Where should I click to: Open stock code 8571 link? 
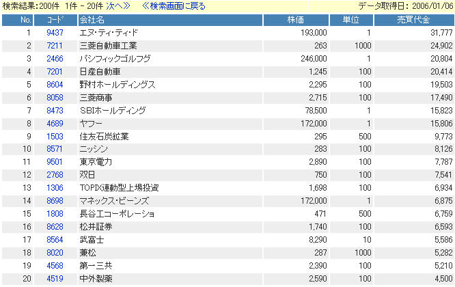pyautogui.click(x=55, y=149)
